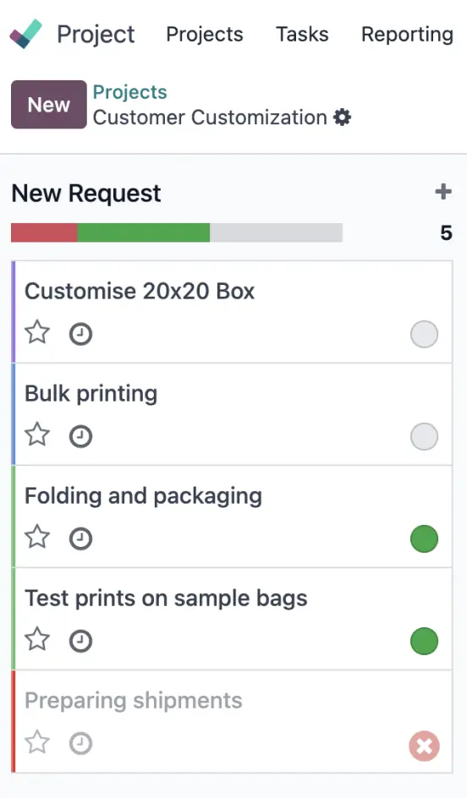467x798 pixels.
Task: Open project settings gear next to Customer Customization
Action: tap(343, 117)
